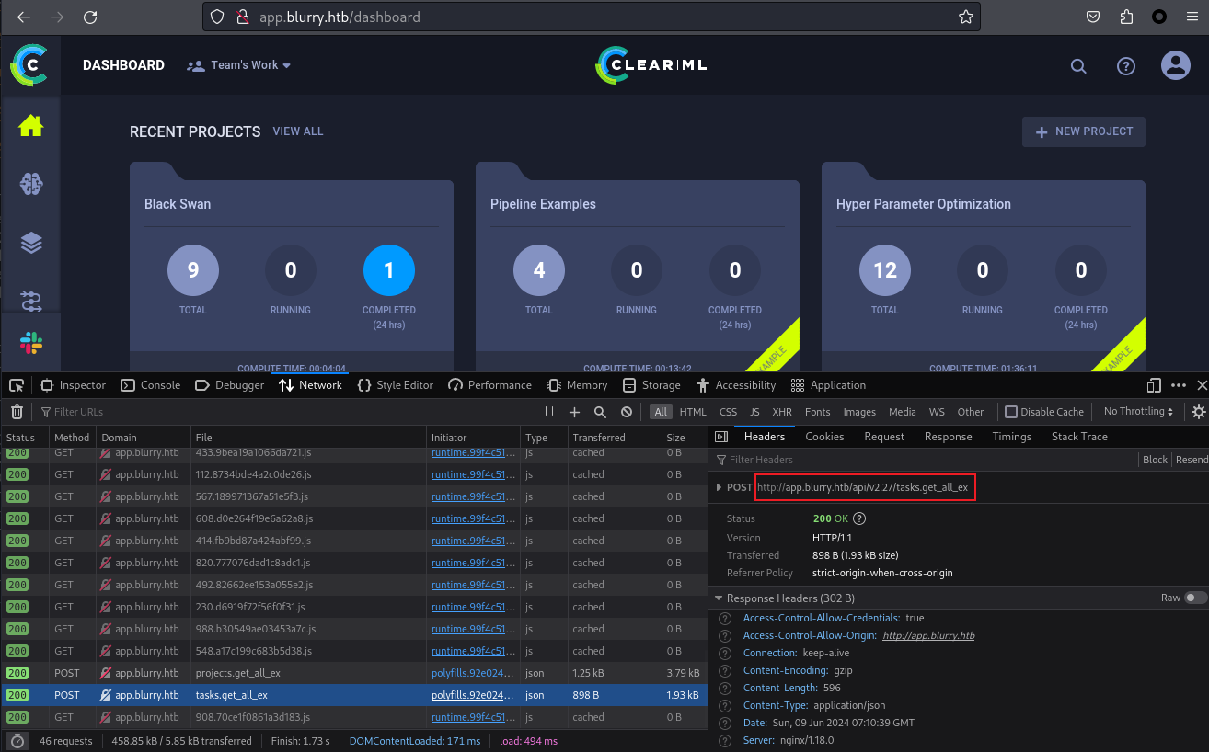
Task: Switch to the Debugger devtools tab
Action: [x=230, y=385]
